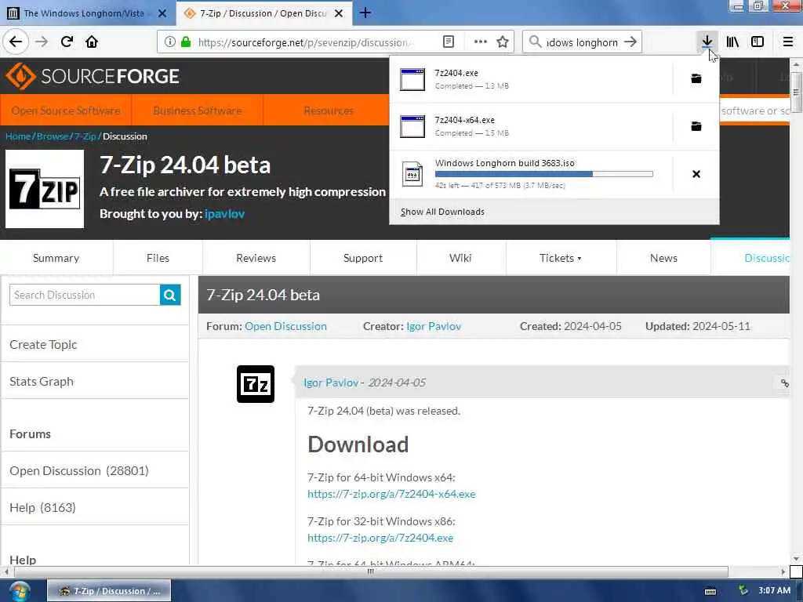Click the network tray icon

[x=743, y=591]
